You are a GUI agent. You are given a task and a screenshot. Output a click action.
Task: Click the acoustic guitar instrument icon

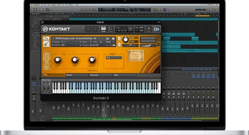point(46,43)
